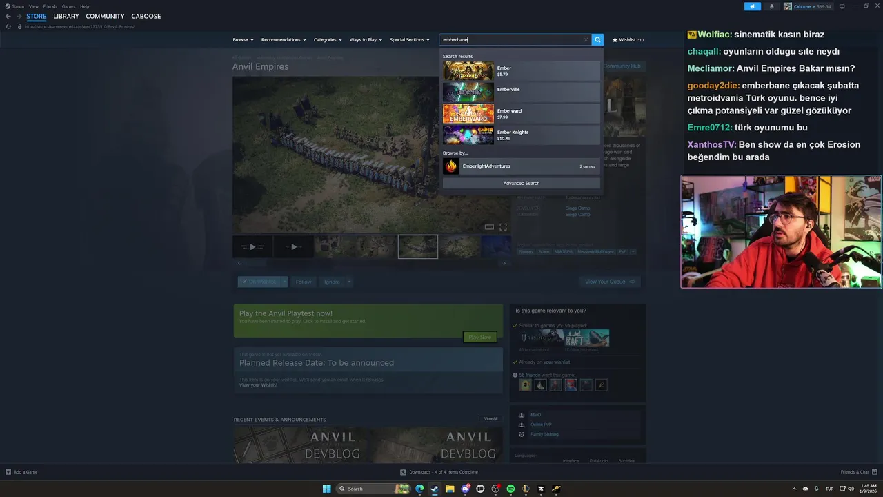
Task: Reload the store page
Action: click(x=8, y=26)
